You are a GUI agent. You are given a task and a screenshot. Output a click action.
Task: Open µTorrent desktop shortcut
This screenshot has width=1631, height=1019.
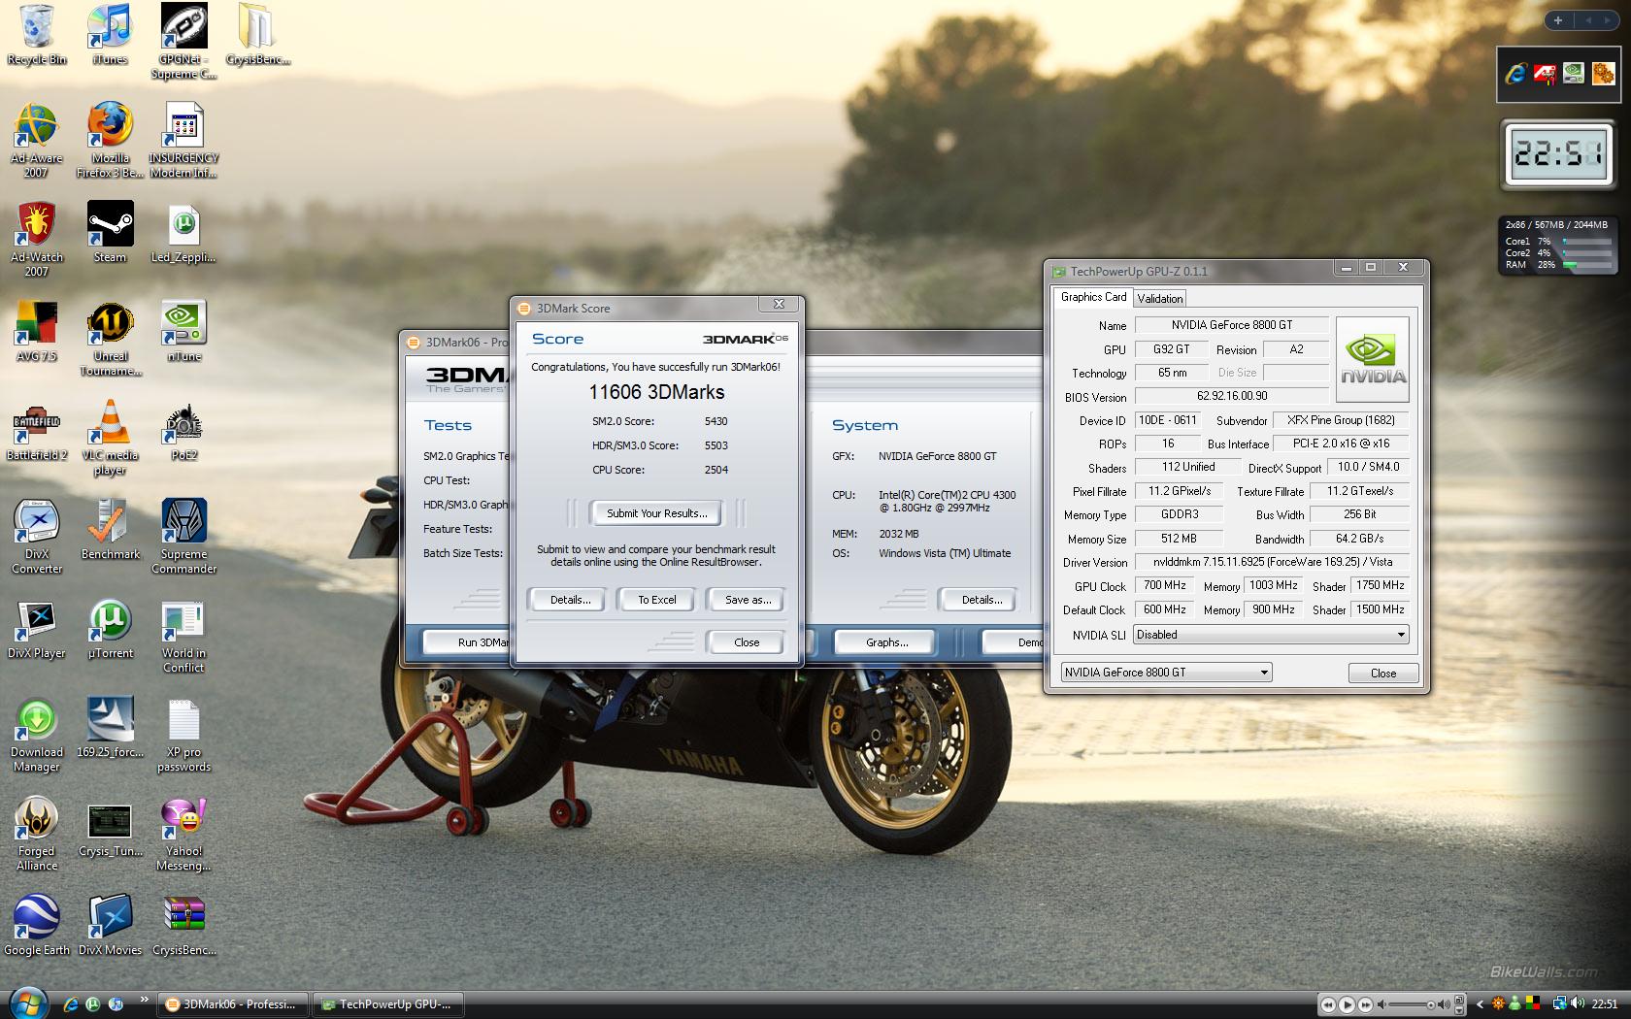point(110,629)
